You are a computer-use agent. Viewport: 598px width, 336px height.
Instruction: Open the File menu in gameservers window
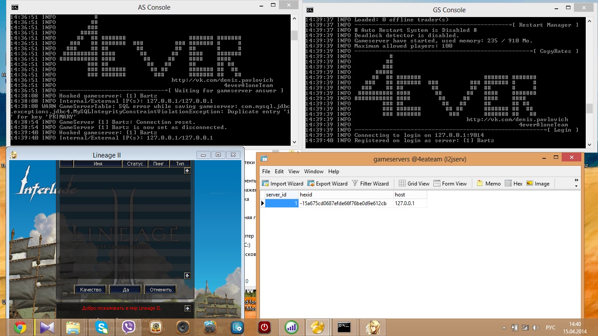point(266,171)
